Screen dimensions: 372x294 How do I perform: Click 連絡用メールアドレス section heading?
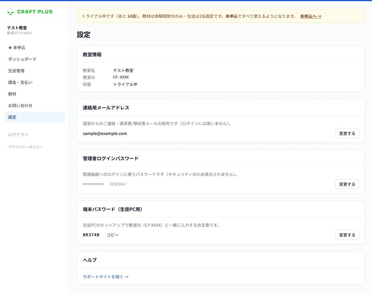pos(106,108)
